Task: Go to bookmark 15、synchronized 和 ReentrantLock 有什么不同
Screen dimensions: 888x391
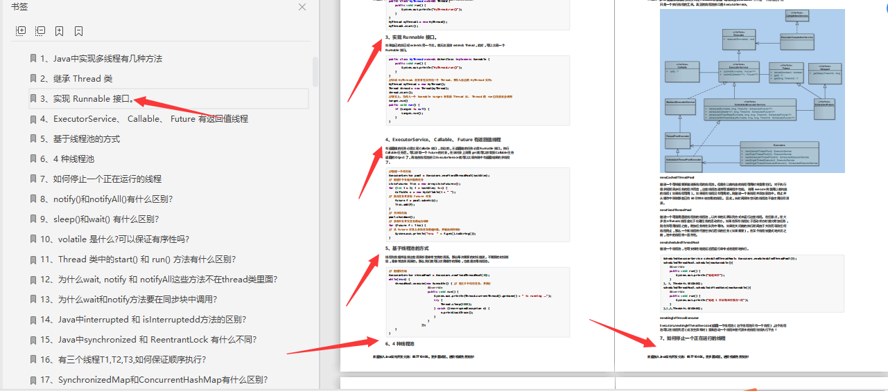Action: [x=148, y=340]
